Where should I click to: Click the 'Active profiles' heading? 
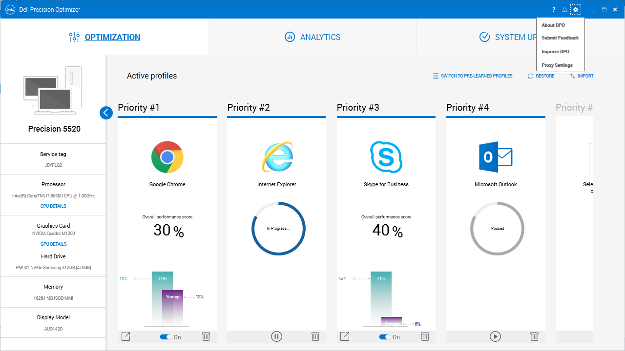152,76
